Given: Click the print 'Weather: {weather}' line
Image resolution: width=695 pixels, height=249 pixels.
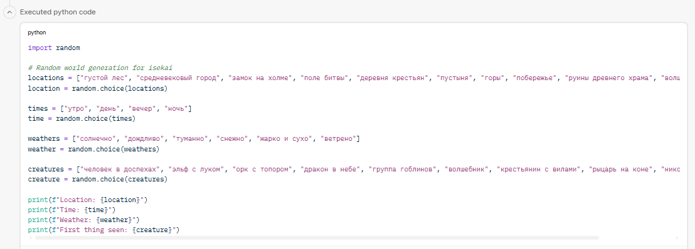Looking at the screenshot, I should pyautogui.click(x=83, y=220).
